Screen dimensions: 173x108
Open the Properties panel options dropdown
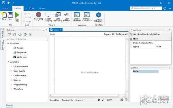167,30
